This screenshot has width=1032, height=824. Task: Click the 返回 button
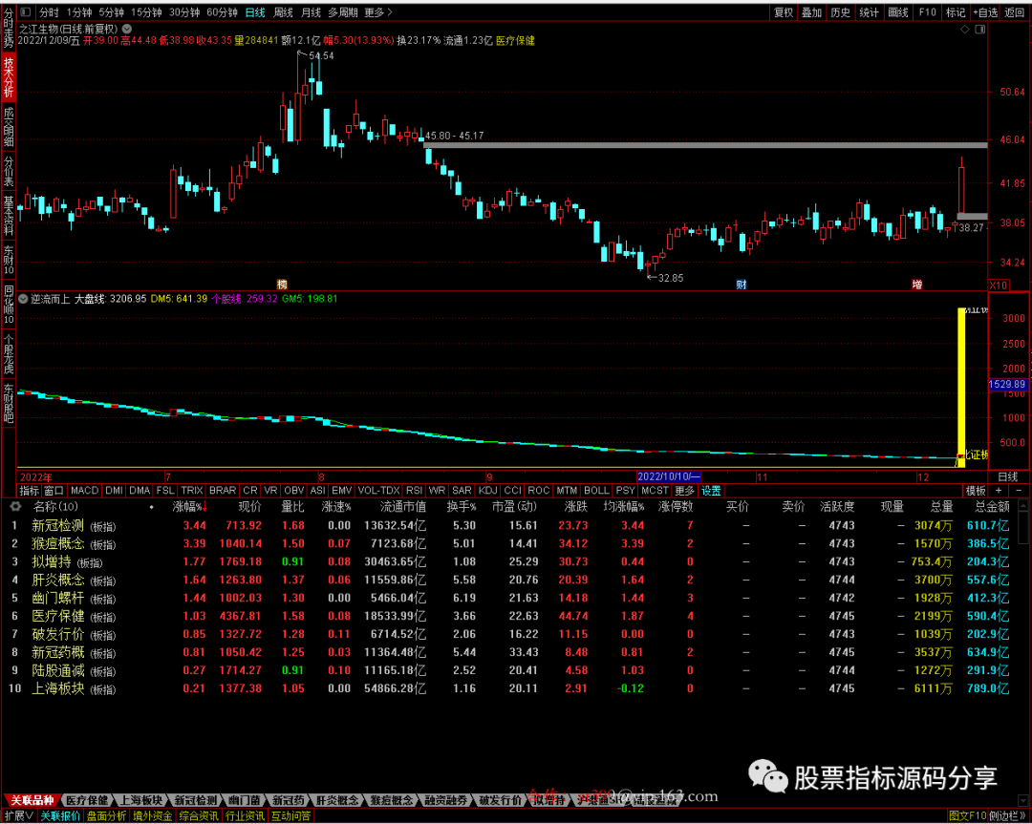[1014, 12]
